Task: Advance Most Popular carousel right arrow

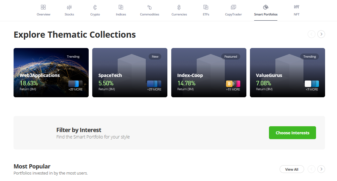Action: [321, 169]
